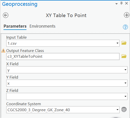The height and width of the screenshot is (118, 130).
Task: Open tool help with question mark icon
Action: pos(125,27)
